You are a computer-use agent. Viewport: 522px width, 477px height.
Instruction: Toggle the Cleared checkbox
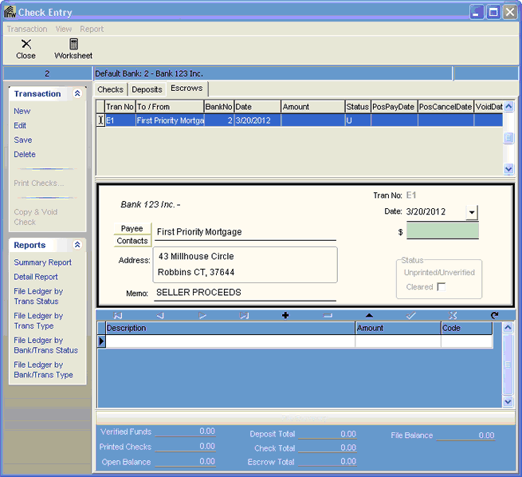pyautogui.click(x=442, y=287)
